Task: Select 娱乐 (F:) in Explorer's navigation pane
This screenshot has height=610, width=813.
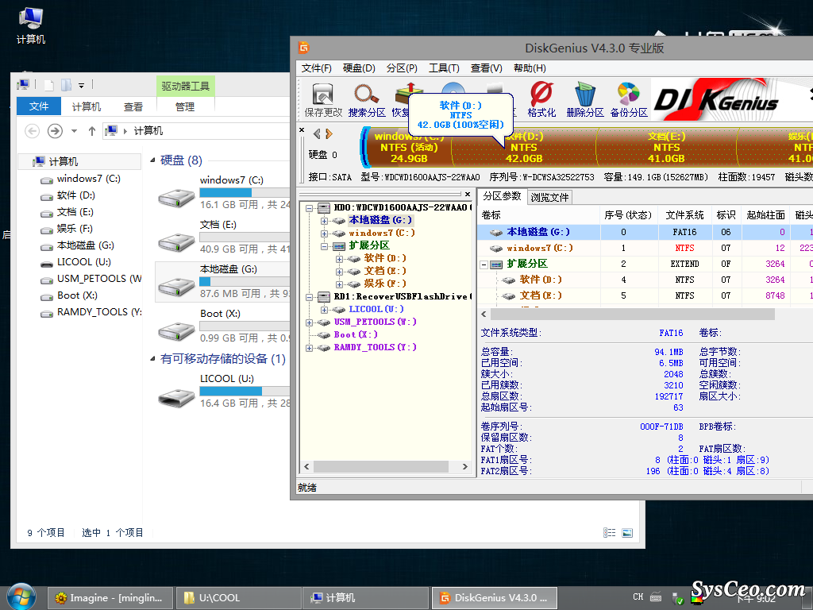Action: point(75,229)
